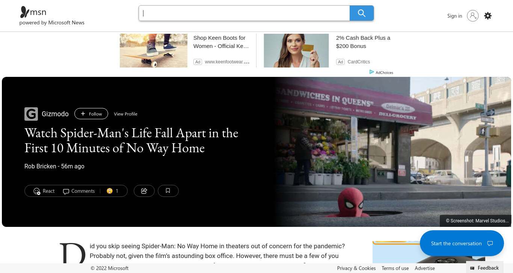Open the settings gear icon

(x=488, y=16)
